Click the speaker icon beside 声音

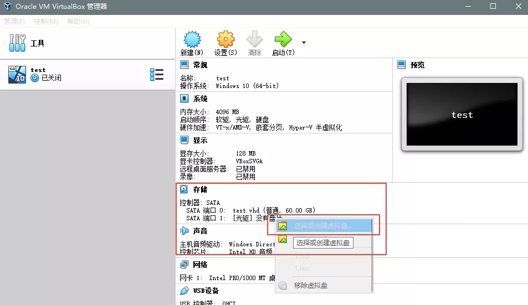184,231
